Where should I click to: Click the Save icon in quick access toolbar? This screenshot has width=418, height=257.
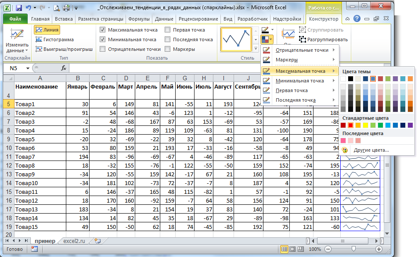pyautogui.click(x=19, y=8)
